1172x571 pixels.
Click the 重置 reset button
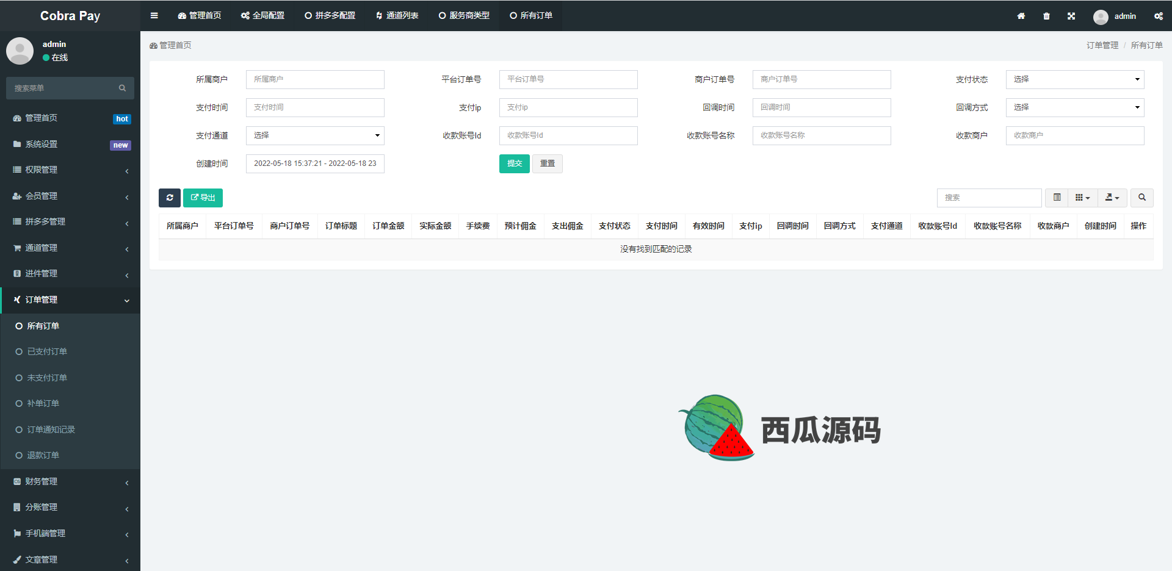[x=548, y=163]
